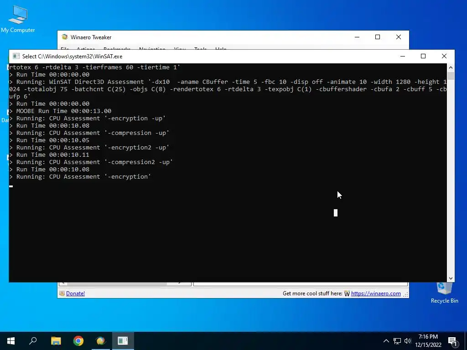467x350 pixels.
Task: Open the https://winaero.com link
Action: click(376, 293)
